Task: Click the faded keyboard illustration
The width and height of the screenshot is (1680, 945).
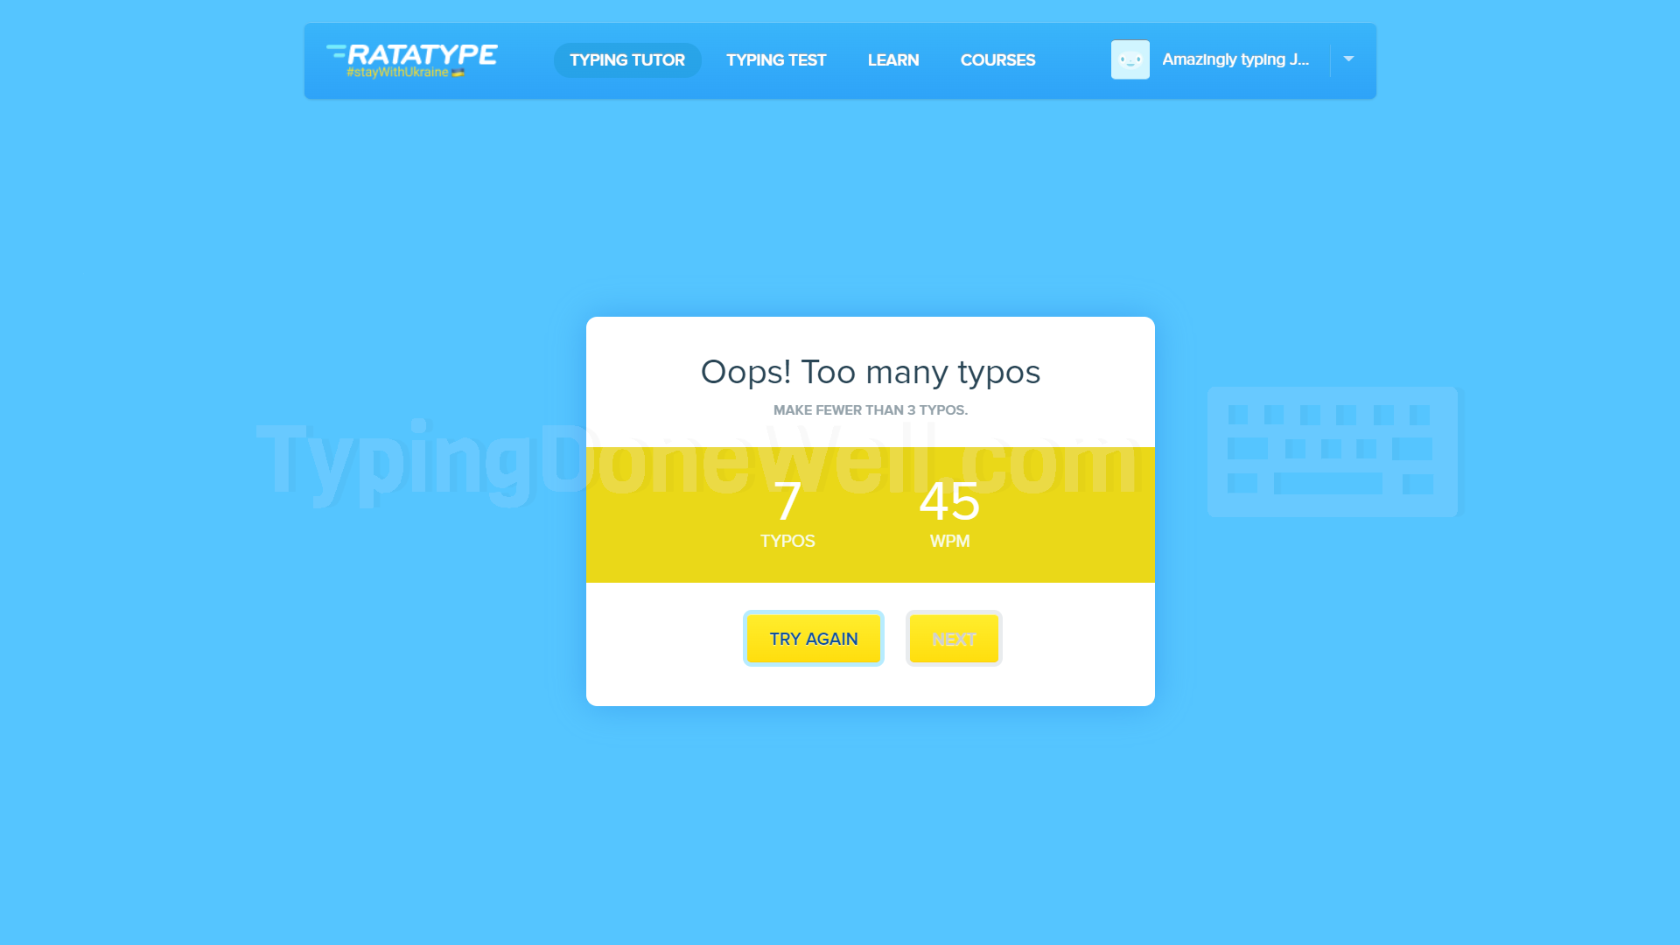Action: point(1331,451)
